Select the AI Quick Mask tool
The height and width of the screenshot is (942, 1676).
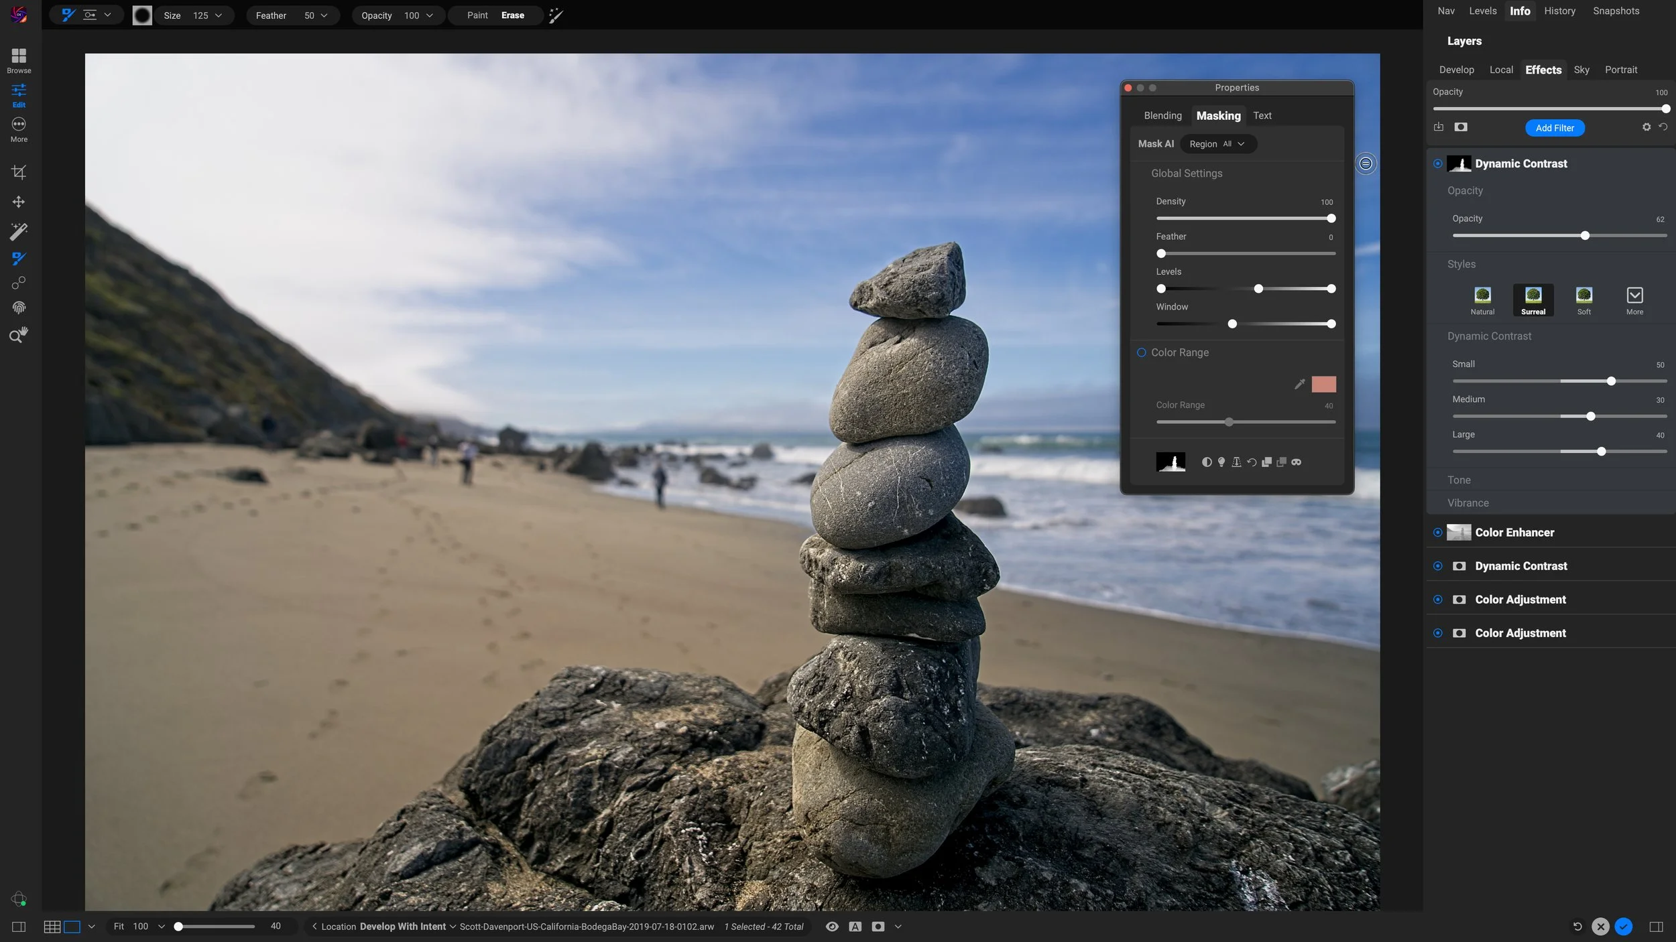19,230
